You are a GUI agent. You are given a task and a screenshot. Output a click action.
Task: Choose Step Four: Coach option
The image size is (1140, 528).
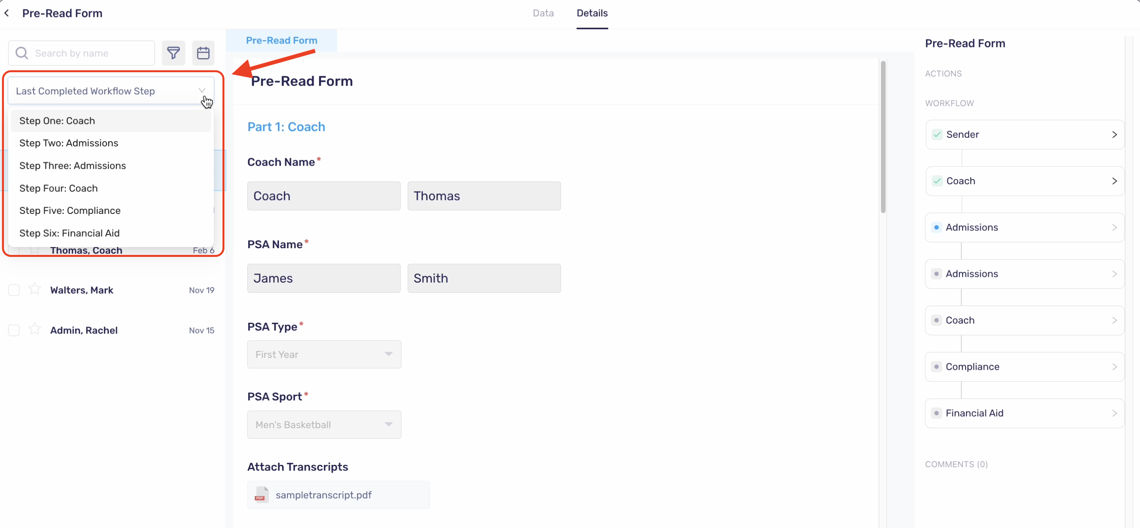click(110, 188)
